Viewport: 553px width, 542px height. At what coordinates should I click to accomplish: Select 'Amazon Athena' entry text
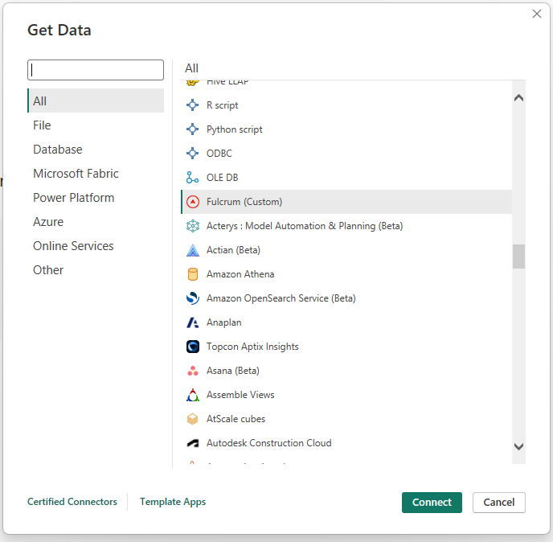[x=240, y=274]
